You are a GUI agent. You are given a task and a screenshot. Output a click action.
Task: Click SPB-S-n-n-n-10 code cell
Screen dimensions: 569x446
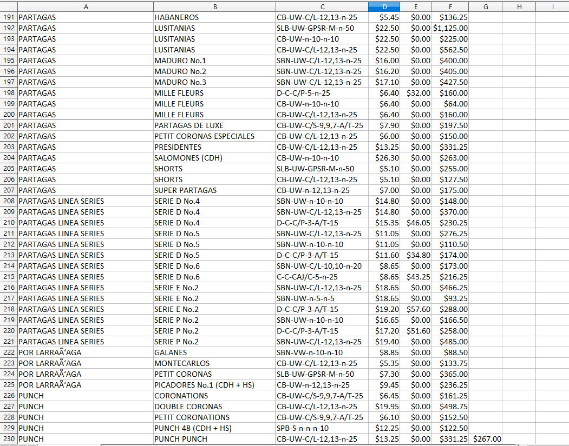[322, 428]
